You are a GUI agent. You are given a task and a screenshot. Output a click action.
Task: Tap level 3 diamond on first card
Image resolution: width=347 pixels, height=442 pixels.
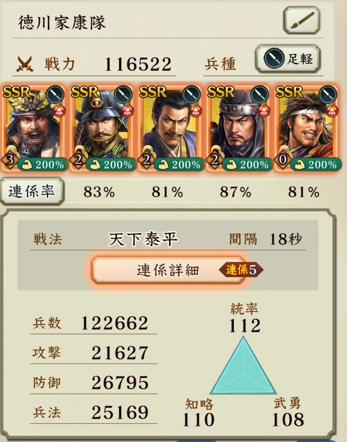(x=9, y=160)
